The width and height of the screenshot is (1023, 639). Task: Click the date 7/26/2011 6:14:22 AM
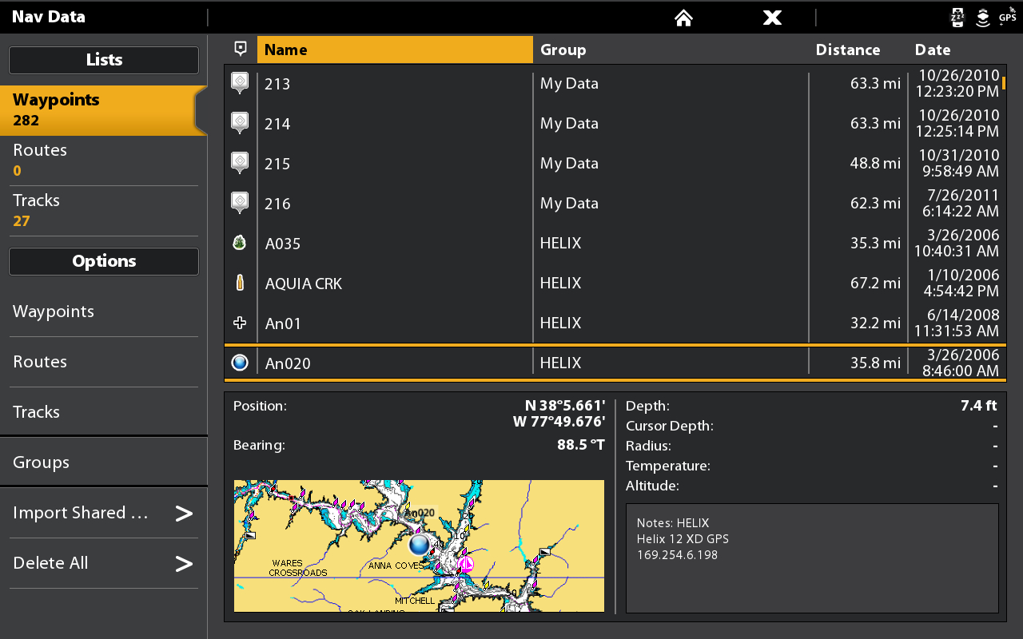[959, 203]
